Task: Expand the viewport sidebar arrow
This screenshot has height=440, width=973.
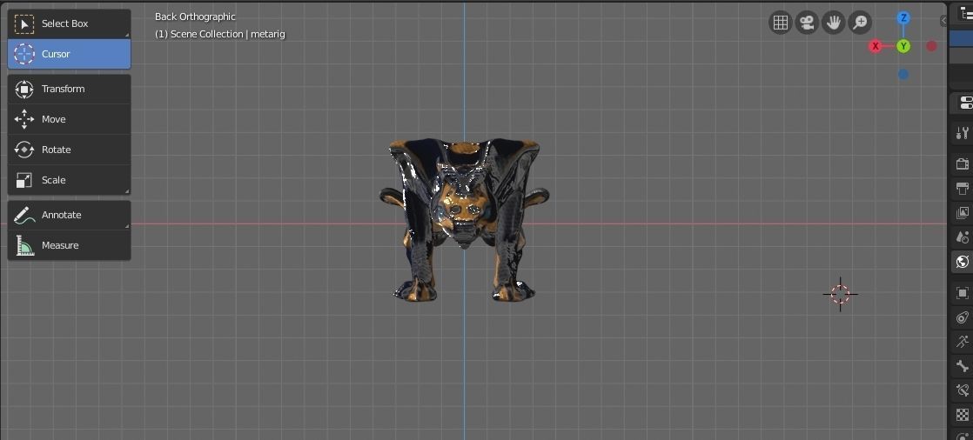Action: (943, 21)
